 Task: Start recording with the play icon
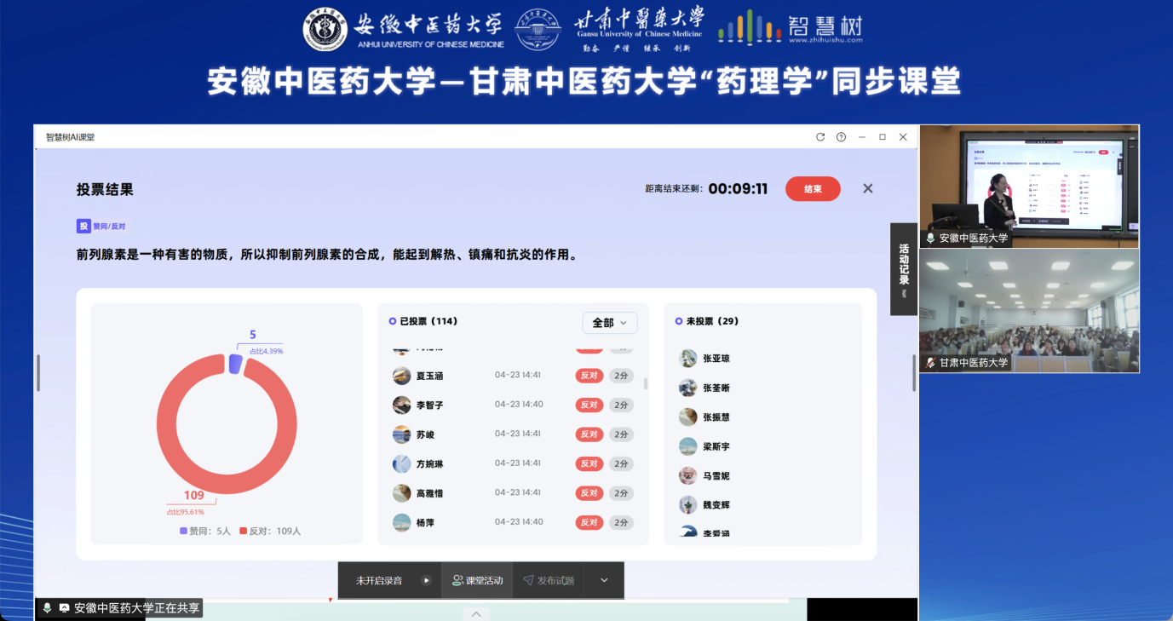[x=426, y=580]
